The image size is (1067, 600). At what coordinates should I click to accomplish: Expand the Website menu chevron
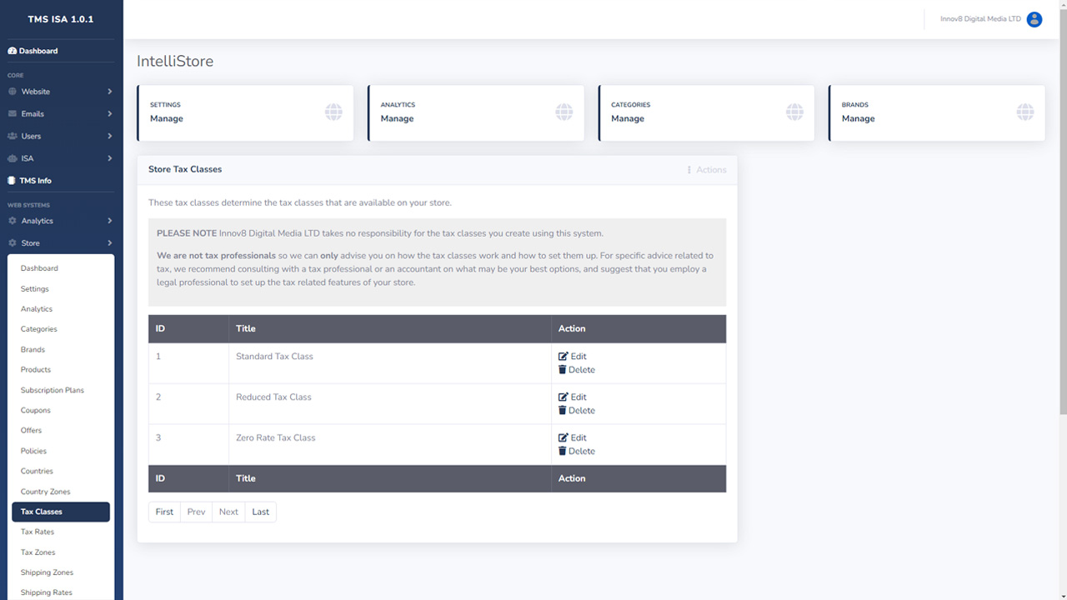point(110,92)
